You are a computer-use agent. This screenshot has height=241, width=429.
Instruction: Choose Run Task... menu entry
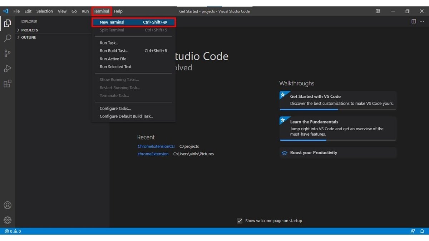(133, 43)
